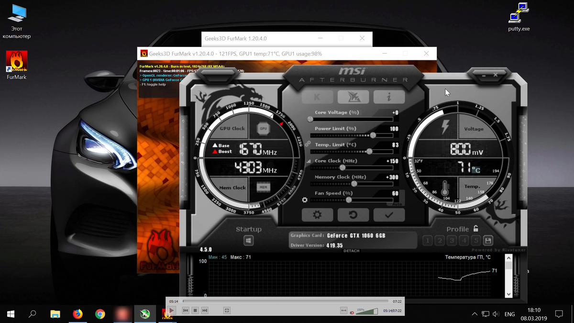Minimize the MSI Afterburner window

click(483, 75)
